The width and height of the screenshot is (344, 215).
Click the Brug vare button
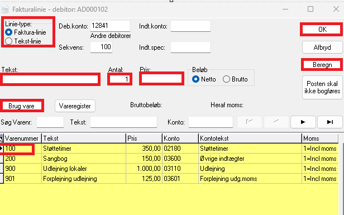click(x=21, y=106)
